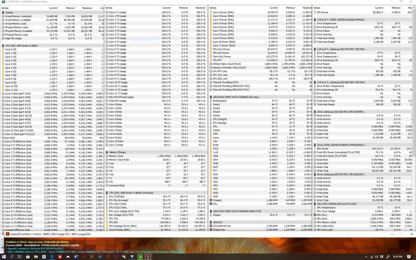Open the Vivaldi browser taskbar icon

60,257
